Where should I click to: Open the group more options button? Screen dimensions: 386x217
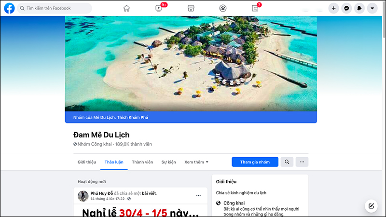click(x=302, y=162)
